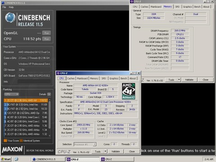Select ranking row 12C/12T @ 2.62 GHz
216x162 pixels.
tap(26, 113)
